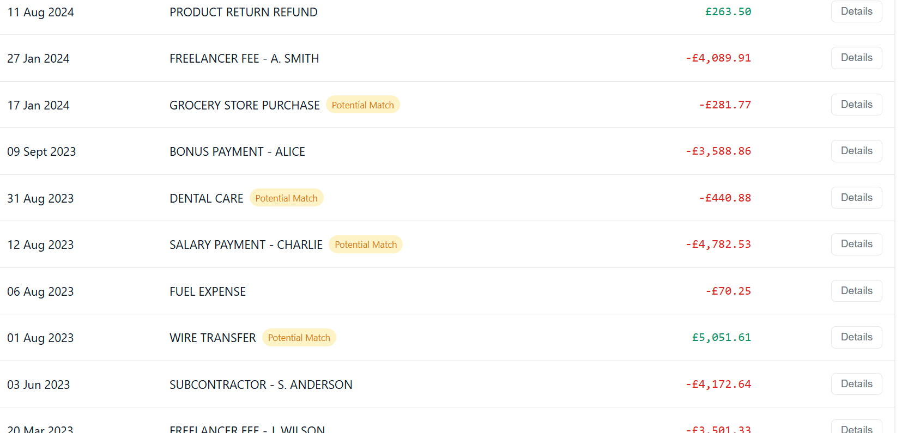The height and width of the screenshot is (433, 908).
Task: Select the Potential Match tag beside Dental Care
Action: tap(286, 198)
